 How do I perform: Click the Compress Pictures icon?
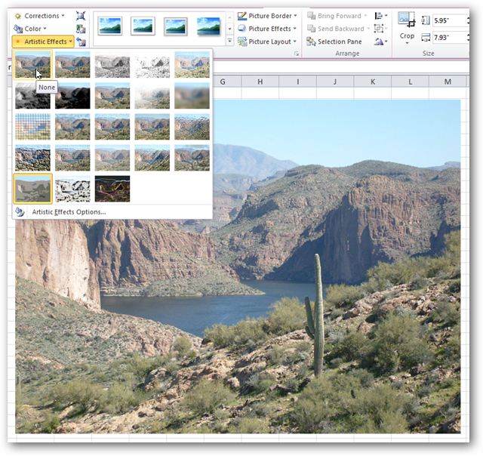pyautogui.click(x=81, y=16)
